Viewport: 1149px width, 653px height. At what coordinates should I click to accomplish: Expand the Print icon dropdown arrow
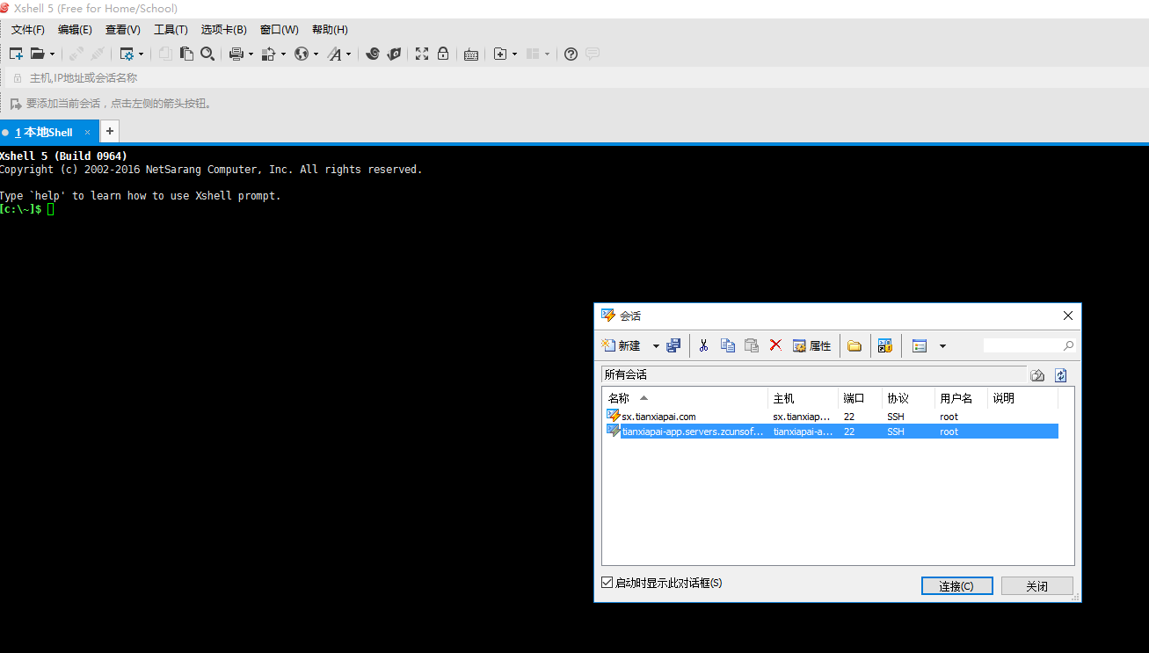251,54
